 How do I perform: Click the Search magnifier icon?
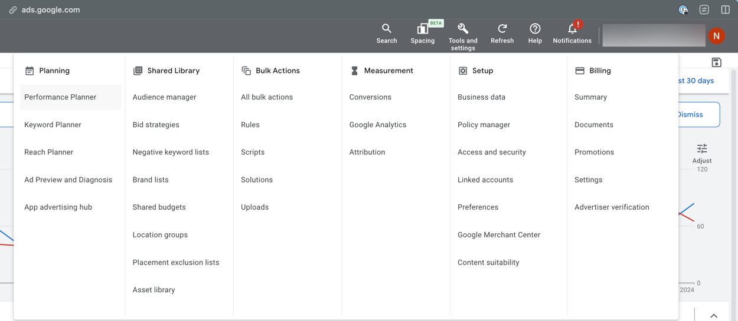[x=387, y=29]
